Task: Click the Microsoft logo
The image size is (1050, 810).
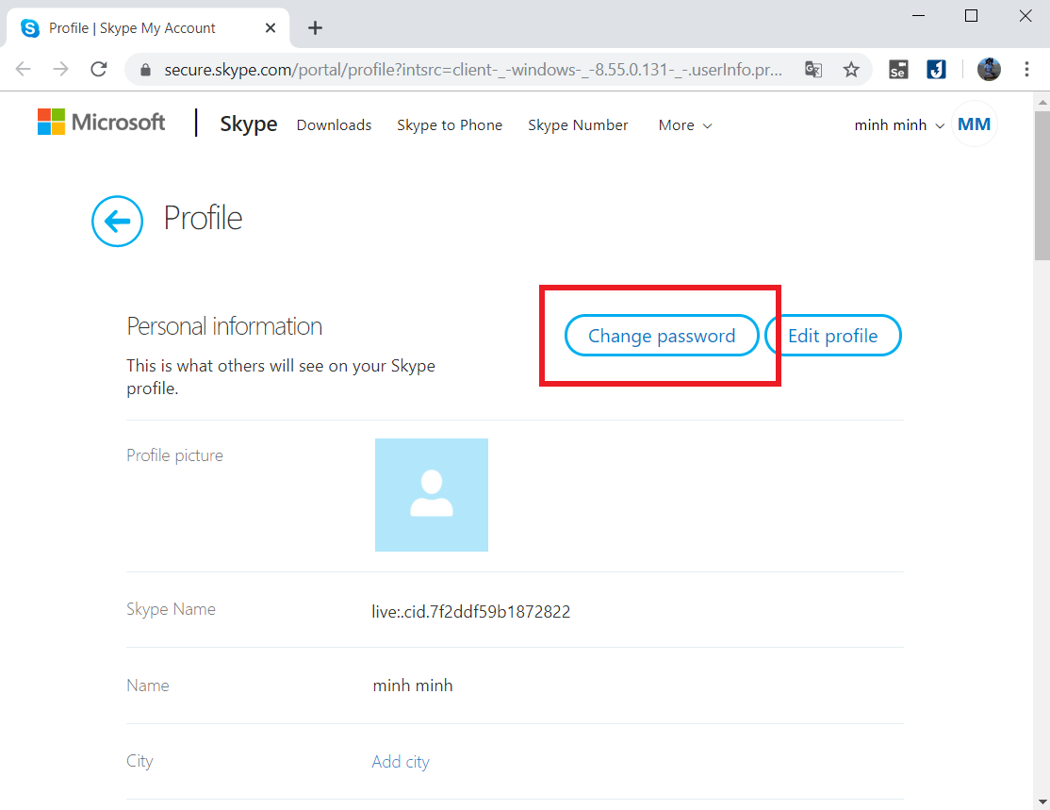Action: pos(101,122)
